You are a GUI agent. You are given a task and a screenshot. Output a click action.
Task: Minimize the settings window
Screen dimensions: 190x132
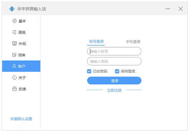(x=168, y=9)
